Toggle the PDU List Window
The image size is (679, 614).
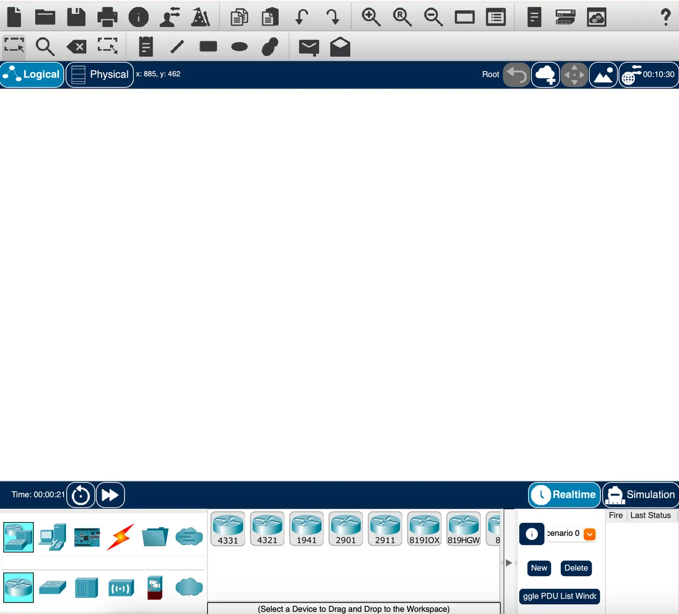pos(559,597)
